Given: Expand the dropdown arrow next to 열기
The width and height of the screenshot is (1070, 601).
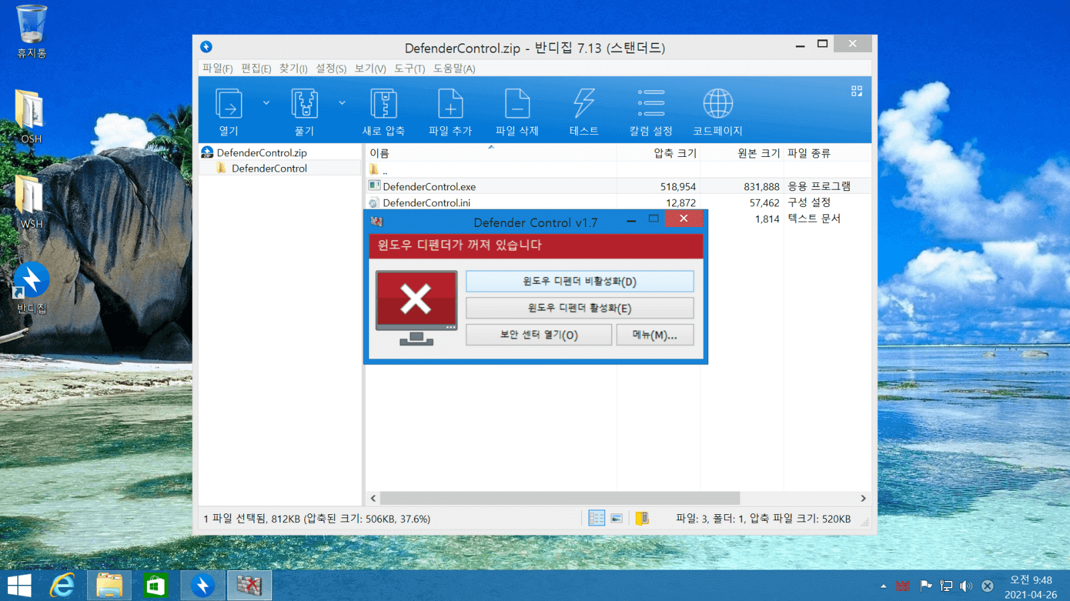Looking at the screenshot, I should pos(266,103).
